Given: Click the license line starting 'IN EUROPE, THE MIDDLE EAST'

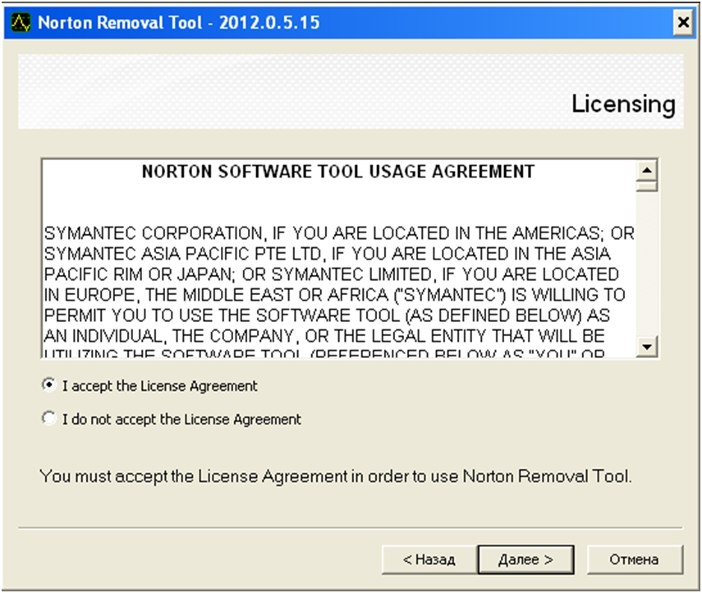Looking at the screenshot, I should click(334, 295).
